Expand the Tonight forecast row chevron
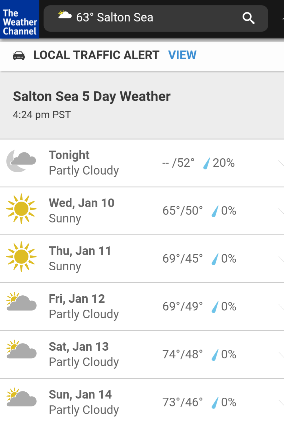The image size is (284, 425). (x=281, y=163)
